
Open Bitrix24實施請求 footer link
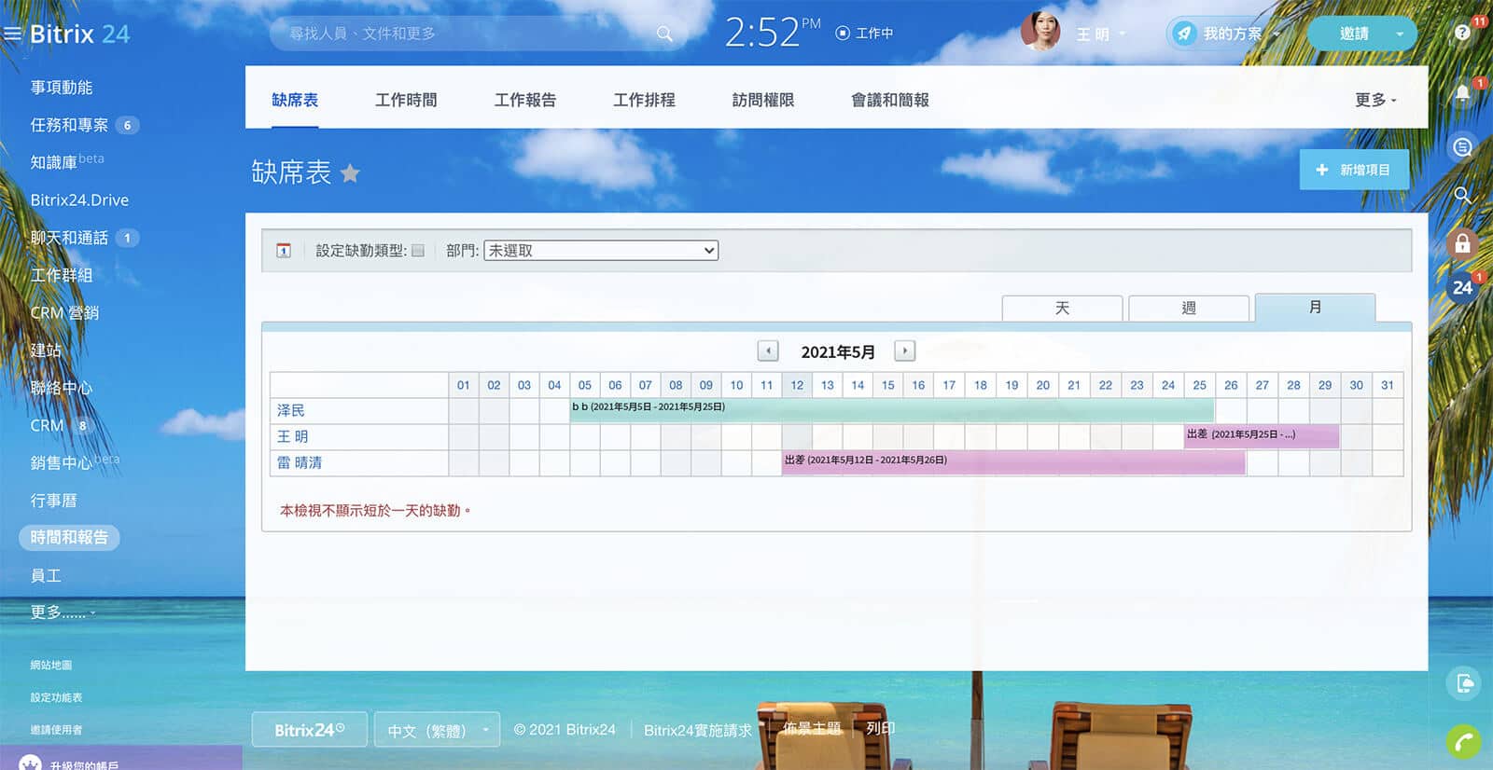pos(698,730)
